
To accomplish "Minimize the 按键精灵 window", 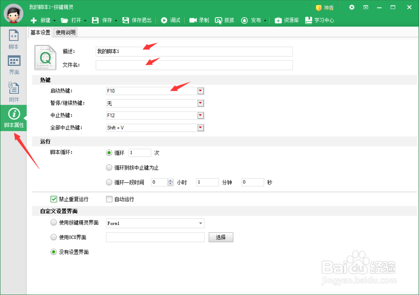I will [x=379, y=8].
